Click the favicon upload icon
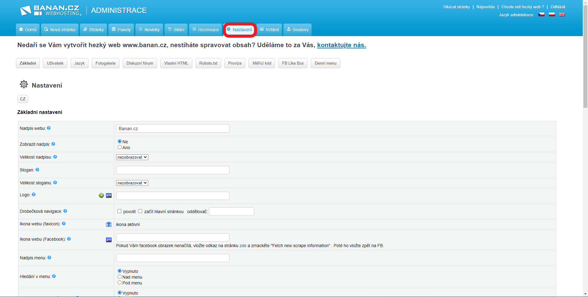This screenshot has width=588, height=297. point(109,224)
